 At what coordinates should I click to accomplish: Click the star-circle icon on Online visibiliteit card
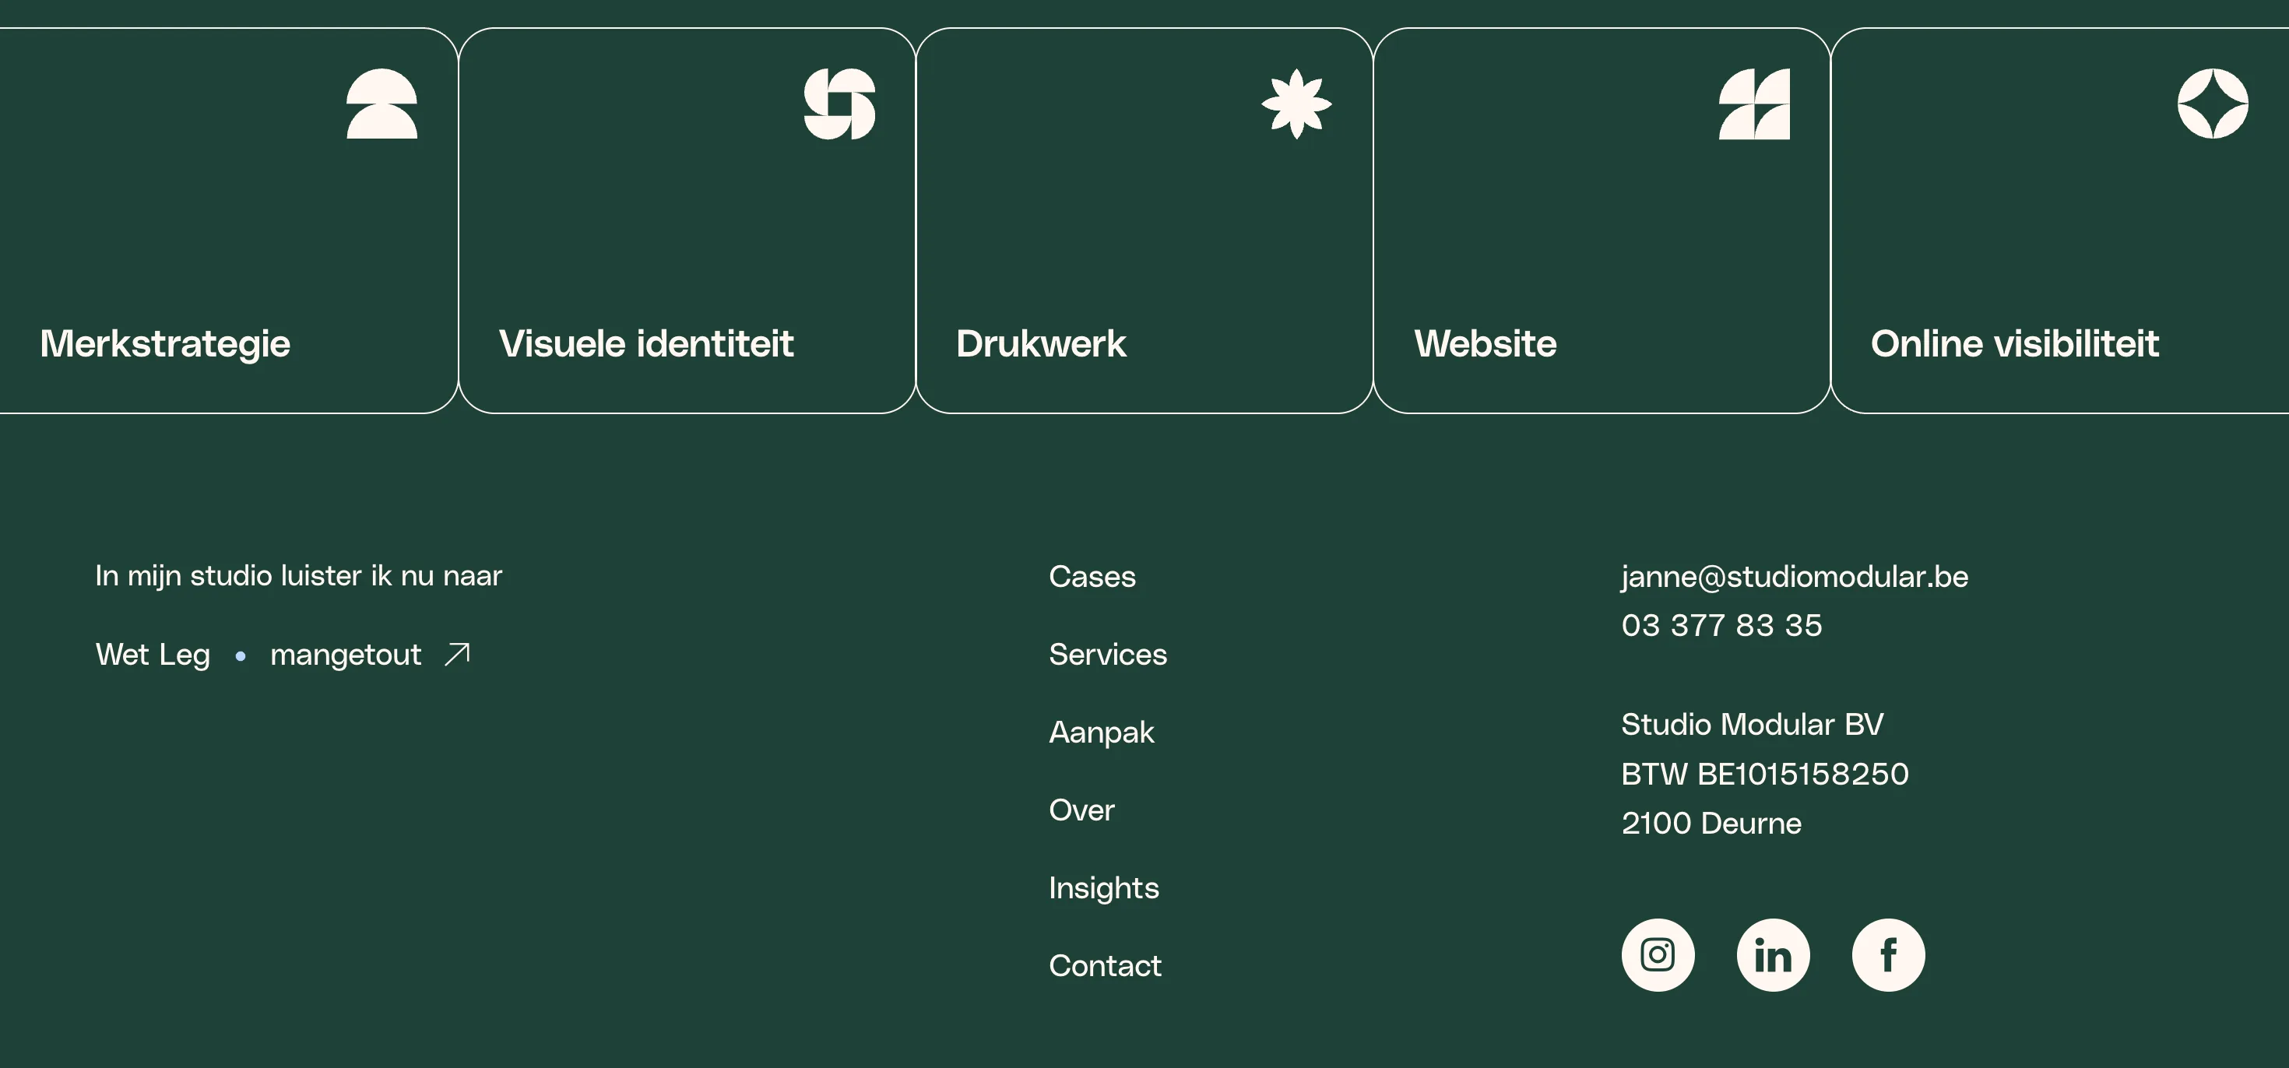click(x=2213, y=104)
